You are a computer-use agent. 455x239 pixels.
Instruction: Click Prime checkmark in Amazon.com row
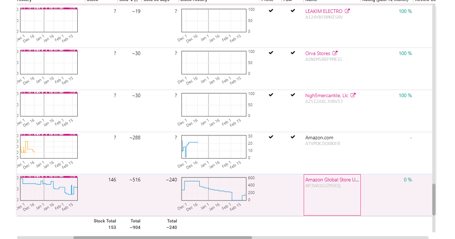point(271,137)
